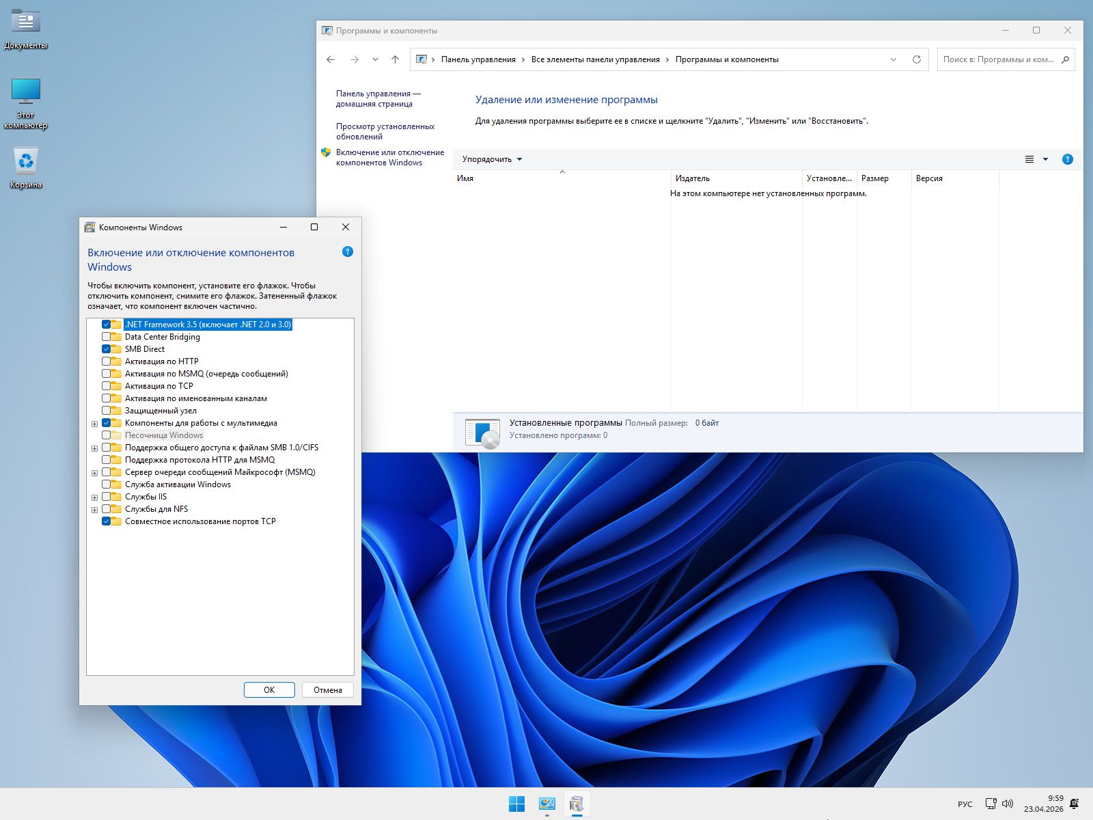Image resolution: width=1093 pixels, height=820 pixels.
Task: Uncheck the .NET Framework 3.5 checkbox
Action: [107, 325]
